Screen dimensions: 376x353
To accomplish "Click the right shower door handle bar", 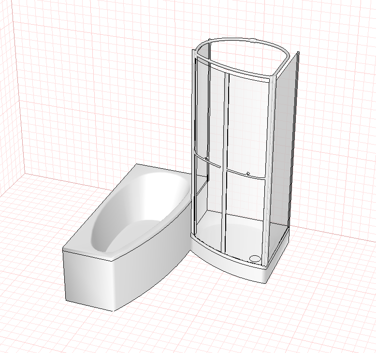I will 247,174.
